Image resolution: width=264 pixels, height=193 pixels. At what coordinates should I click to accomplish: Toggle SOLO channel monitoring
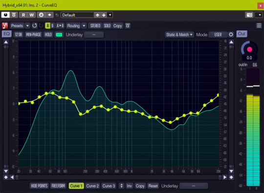[x=107, y=26]
